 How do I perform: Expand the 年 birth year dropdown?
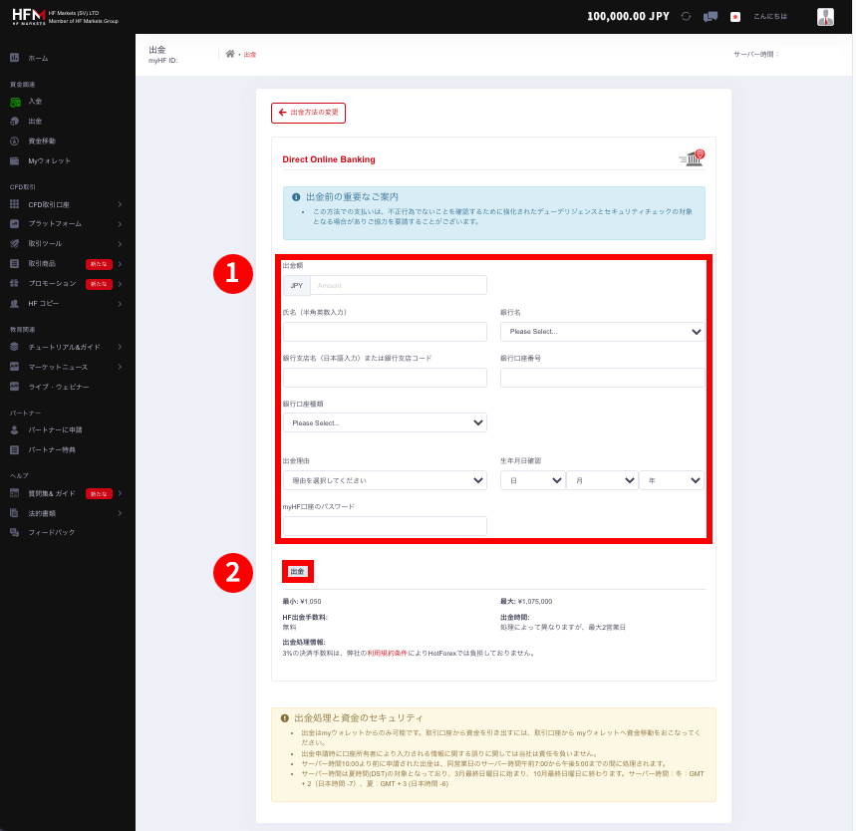671,479
